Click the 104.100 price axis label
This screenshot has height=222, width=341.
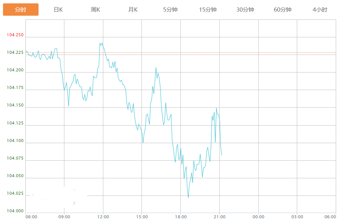click(15, 141)
